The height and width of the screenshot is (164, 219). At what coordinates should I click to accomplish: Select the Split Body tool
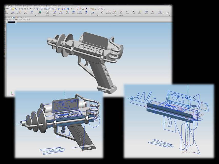point(80,12)
